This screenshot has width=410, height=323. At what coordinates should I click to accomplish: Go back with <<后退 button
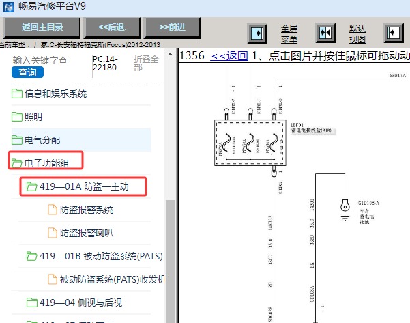point(112,27)
